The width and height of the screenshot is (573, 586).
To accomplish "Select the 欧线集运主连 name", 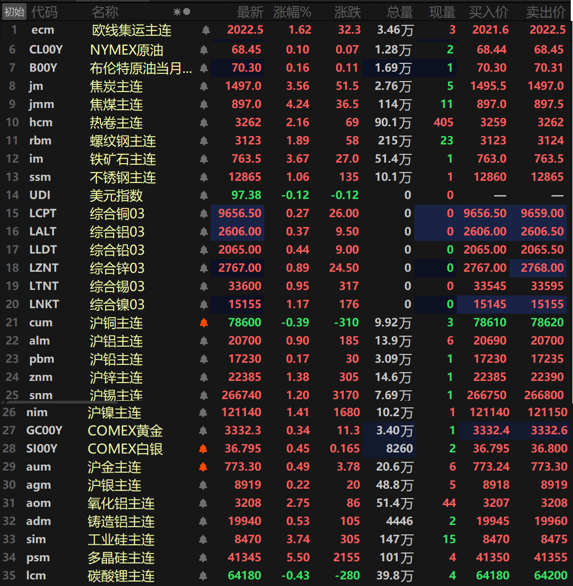I will [x=132, y=30].
